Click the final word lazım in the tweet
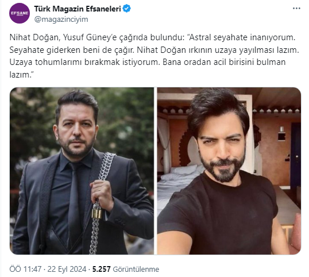 pos(19,75)
